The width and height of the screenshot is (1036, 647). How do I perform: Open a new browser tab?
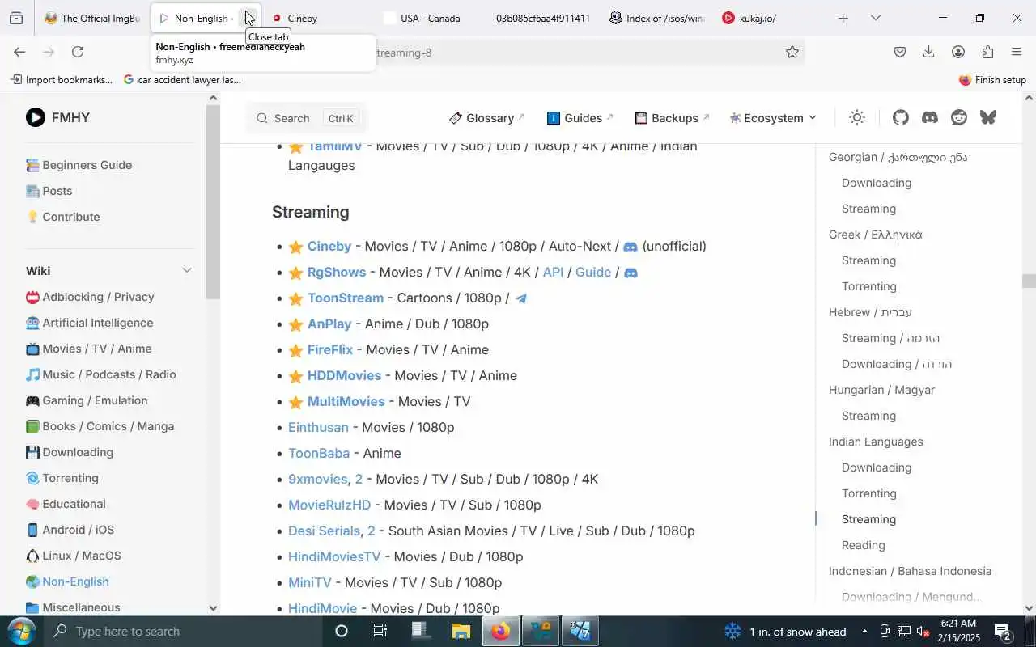click(843, 18)
